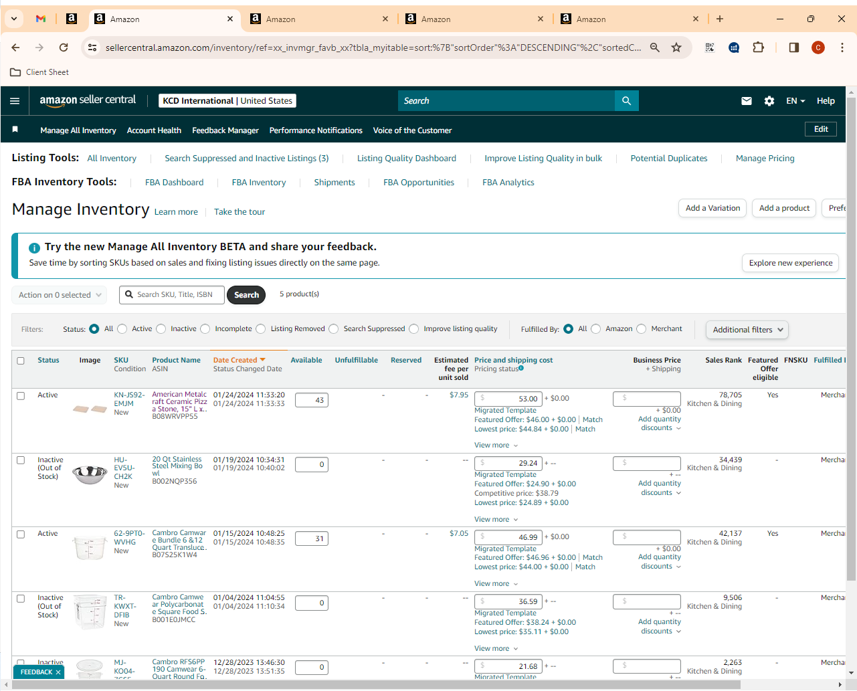Reload the current page
Image resolution: width=857 pixels, height=691 pixels.
[64, 47]
